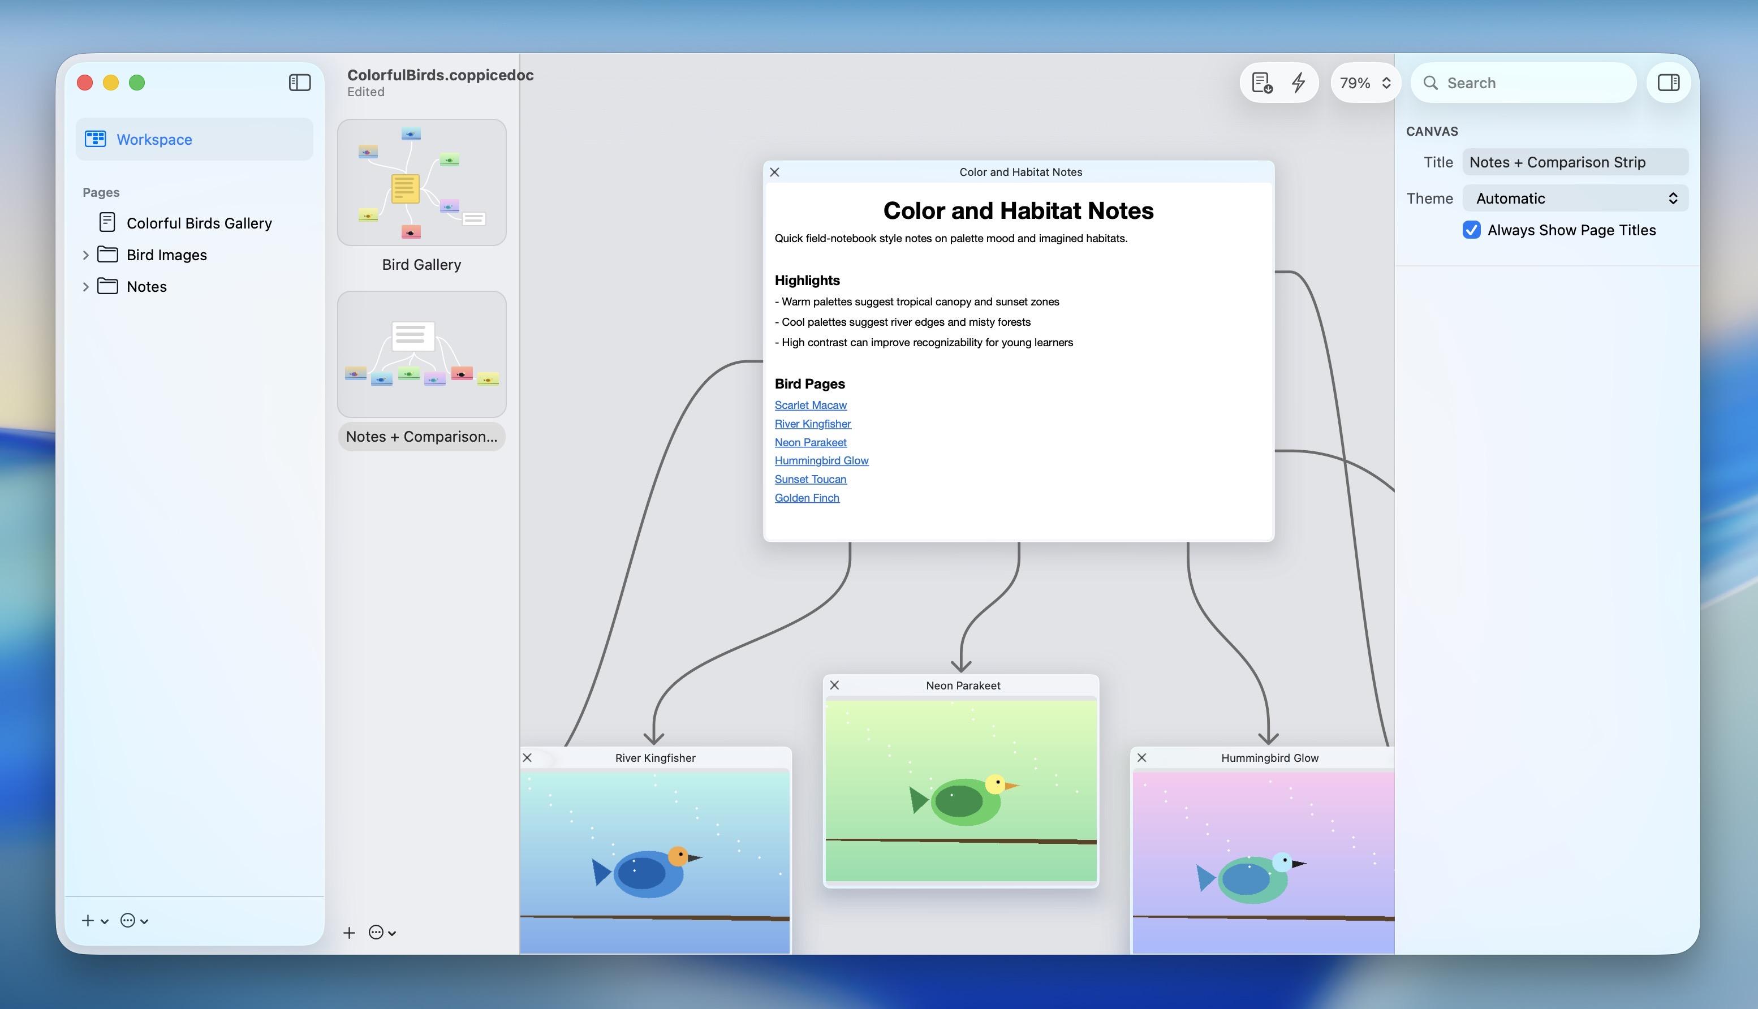The height and width of the screenshot is (1009, 1758).
Task: Expand the Notes folder
Action: coord(85,287)
